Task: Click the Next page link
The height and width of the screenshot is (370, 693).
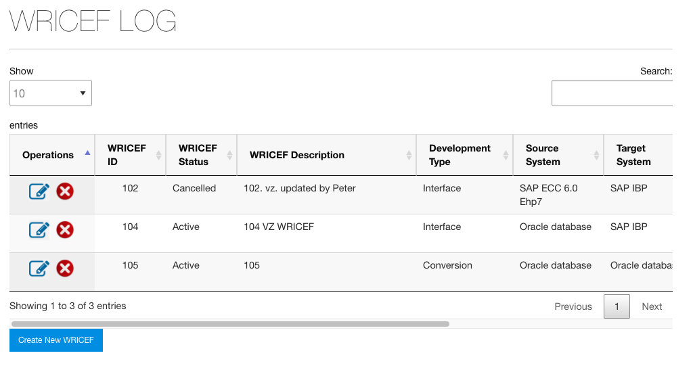Action: pyautogui.click(x=652, y=306)
